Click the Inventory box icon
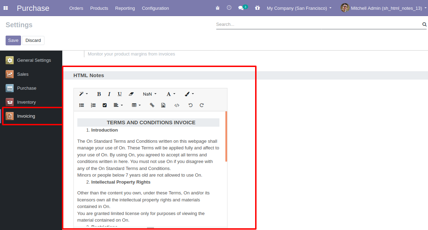 click(x=9, y=102)
